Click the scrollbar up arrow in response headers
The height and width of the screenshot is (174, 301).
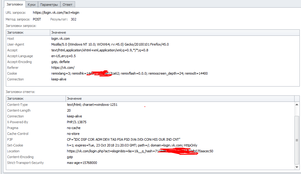click(x=297, y=105)
